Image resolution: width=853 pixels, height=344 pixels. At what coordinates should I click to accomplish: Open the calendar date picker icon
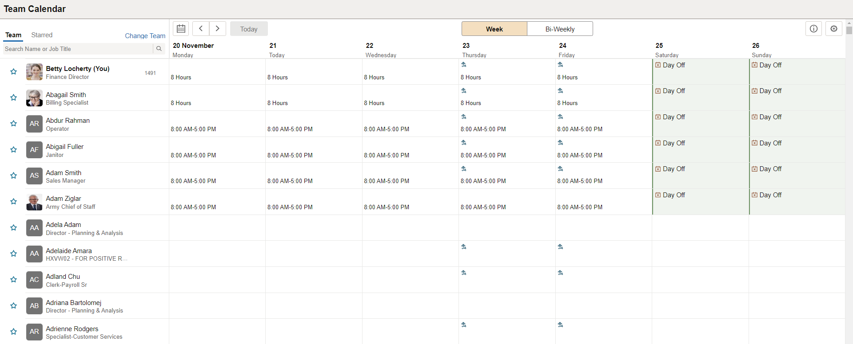click(181, 29)
